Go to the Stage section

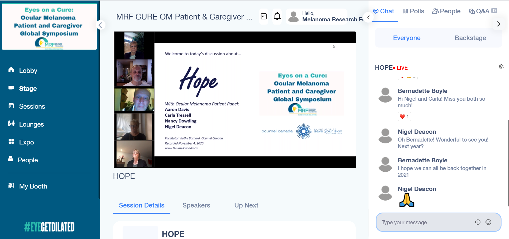[x=28, y=89]
